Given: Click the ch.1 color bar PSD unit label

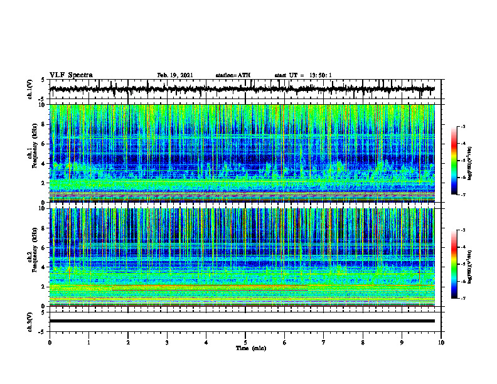Looking at the screenshot, I should [470, 163].
